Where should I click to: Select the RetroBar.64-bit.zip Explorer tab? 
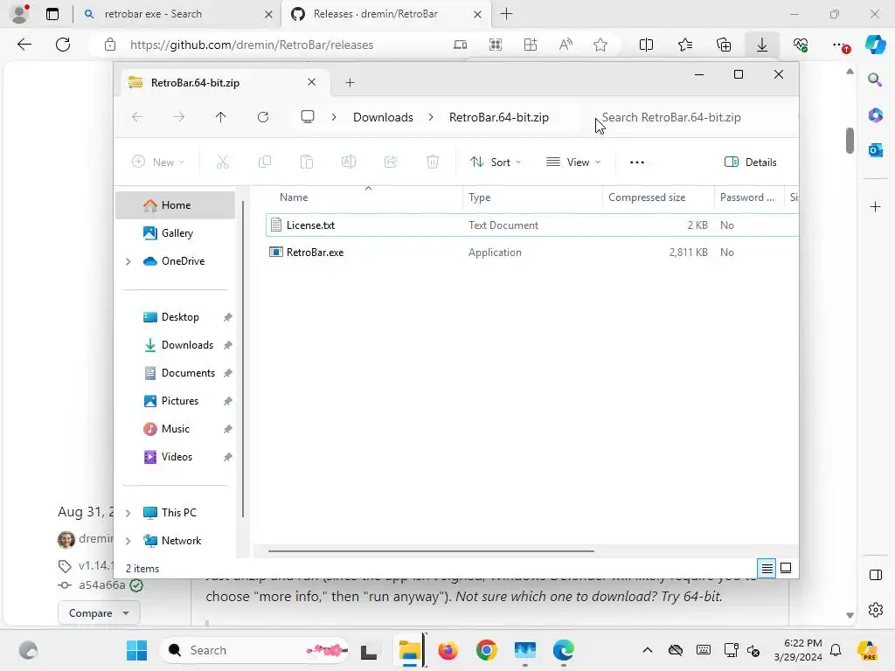pyautogui.click(x=224, y=83)
